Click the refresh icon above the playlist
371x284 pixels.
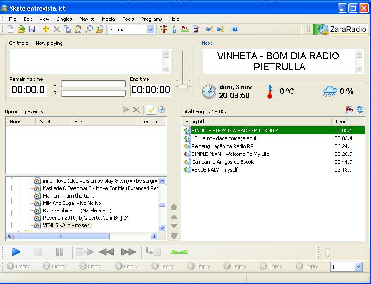(x=359, y=110)
